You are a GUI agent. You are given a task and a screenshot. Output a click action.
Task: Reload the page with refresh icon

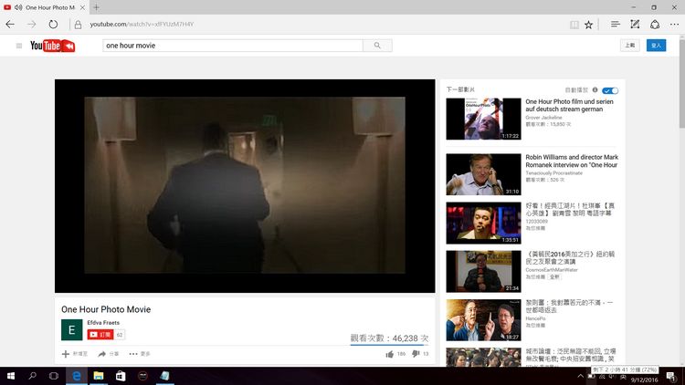tap(53, 25)
